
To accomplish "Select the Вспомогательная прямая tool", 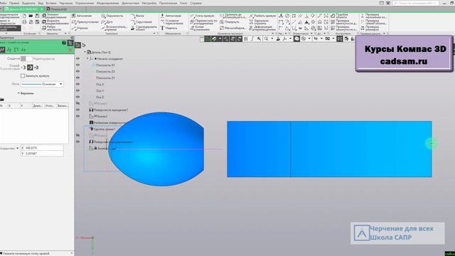I will [x=114, y=28].
